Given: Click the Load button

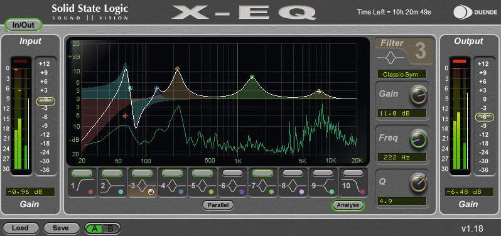Looking at the screenshot, I should (x=20, y=228).
